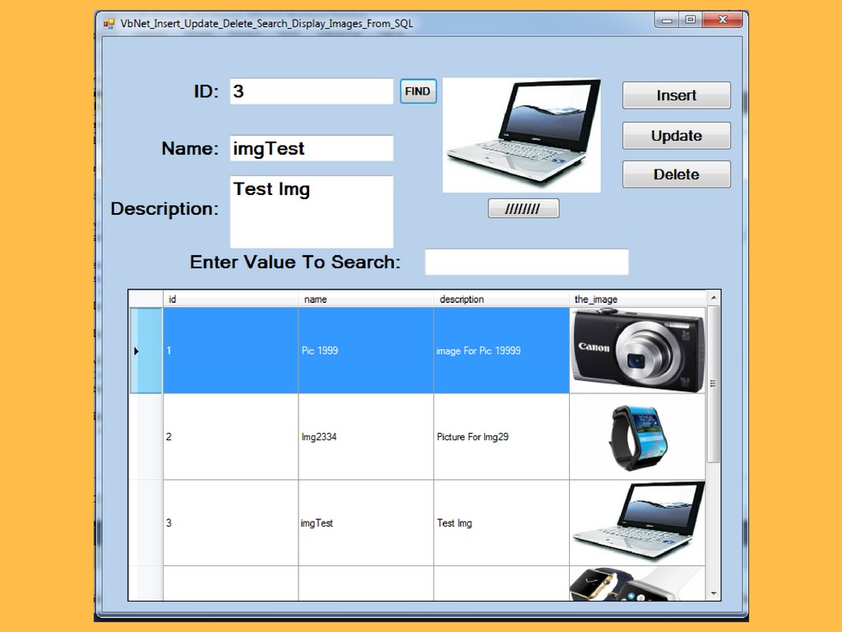Click the Insert button
842x632 pixels.
676,95
